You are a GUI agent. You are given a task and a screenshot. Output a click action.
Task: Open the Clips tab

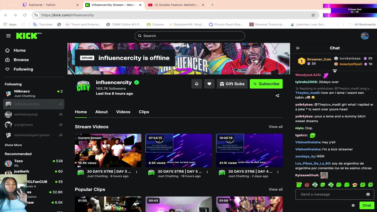click(x=144, y=112)
